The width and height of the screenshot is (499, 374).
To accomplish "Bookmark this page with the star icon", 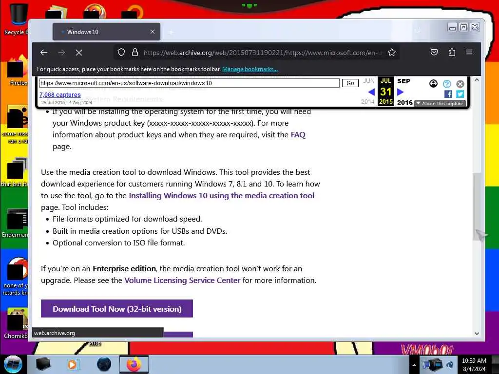I will point(392,52).
